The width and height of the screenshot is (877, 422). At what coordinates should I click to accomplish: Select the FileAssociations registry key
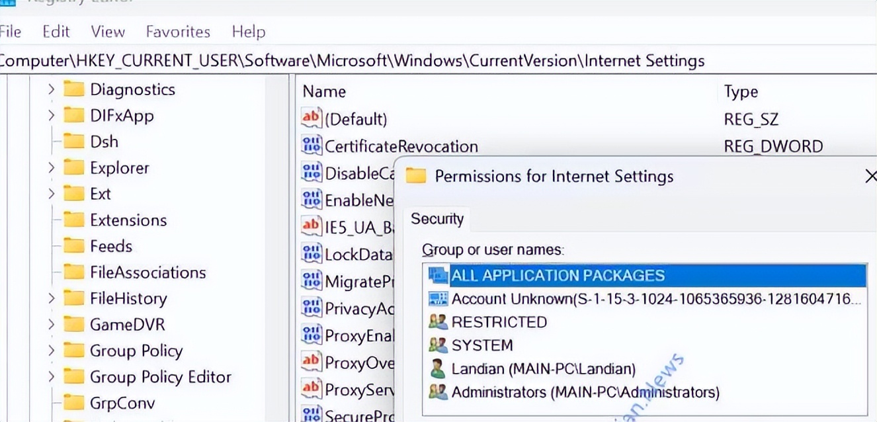[x=147, y=273]
